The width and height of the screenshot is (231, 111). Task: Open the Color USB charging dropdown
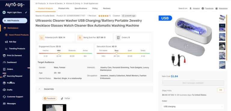[193, 106]
